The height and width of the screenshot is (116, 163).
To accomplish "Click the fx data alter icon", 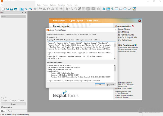I will pos(98,9).
